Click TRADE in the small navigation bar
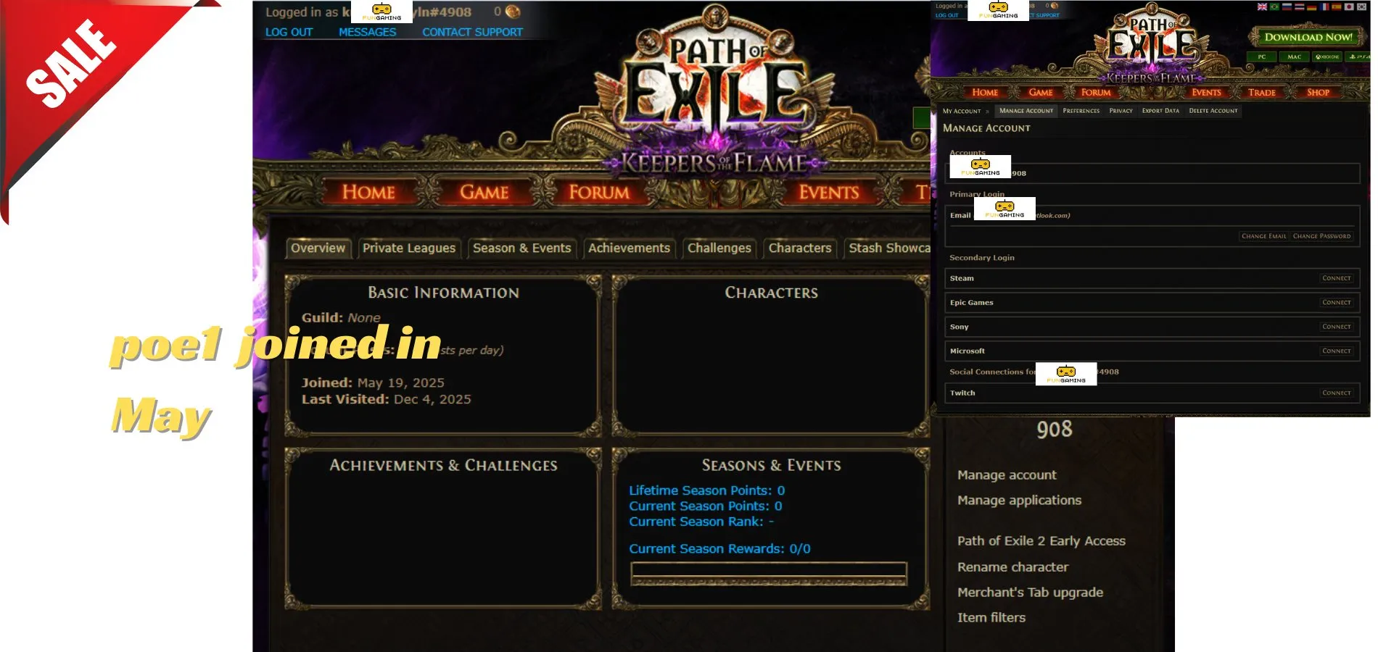Image resolution: width=1378 pixels, height=652 pixels. tap(1262, 92)
